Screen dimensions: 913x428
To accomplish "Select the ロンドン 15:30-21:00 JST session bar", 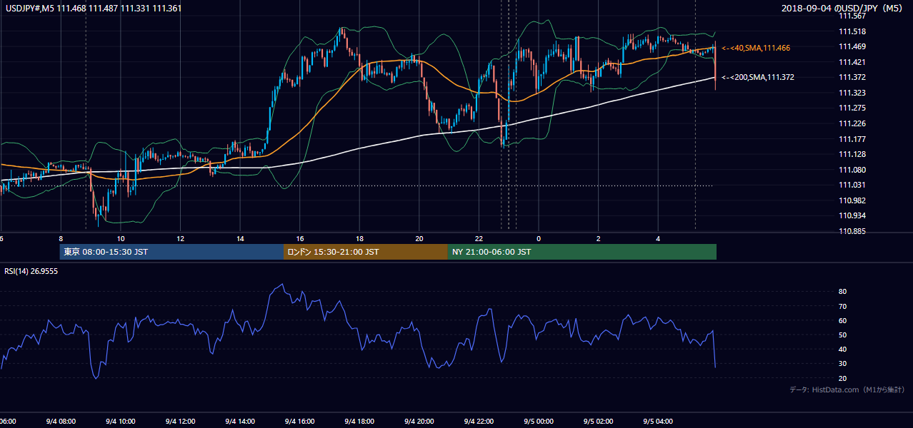I will point(366,252).
